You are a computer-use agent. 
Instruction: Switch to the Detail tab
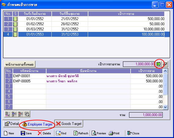point(12,124)
